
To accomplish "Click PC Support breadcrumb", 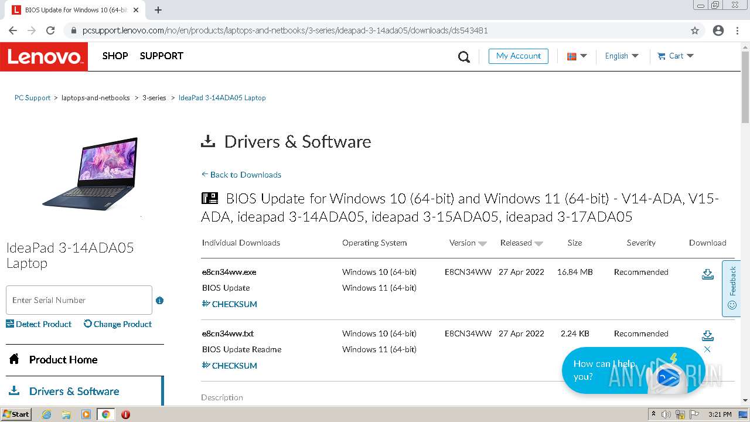I will [32, 98].
